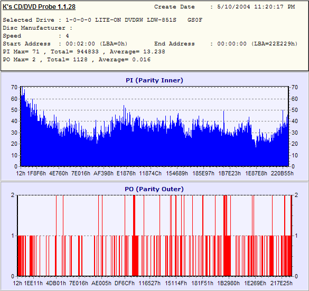Image resolution: width=309 pixels, height=291 pixels.
Task: Click the 70 tick on PI left axis
Action: pos(14,87)
